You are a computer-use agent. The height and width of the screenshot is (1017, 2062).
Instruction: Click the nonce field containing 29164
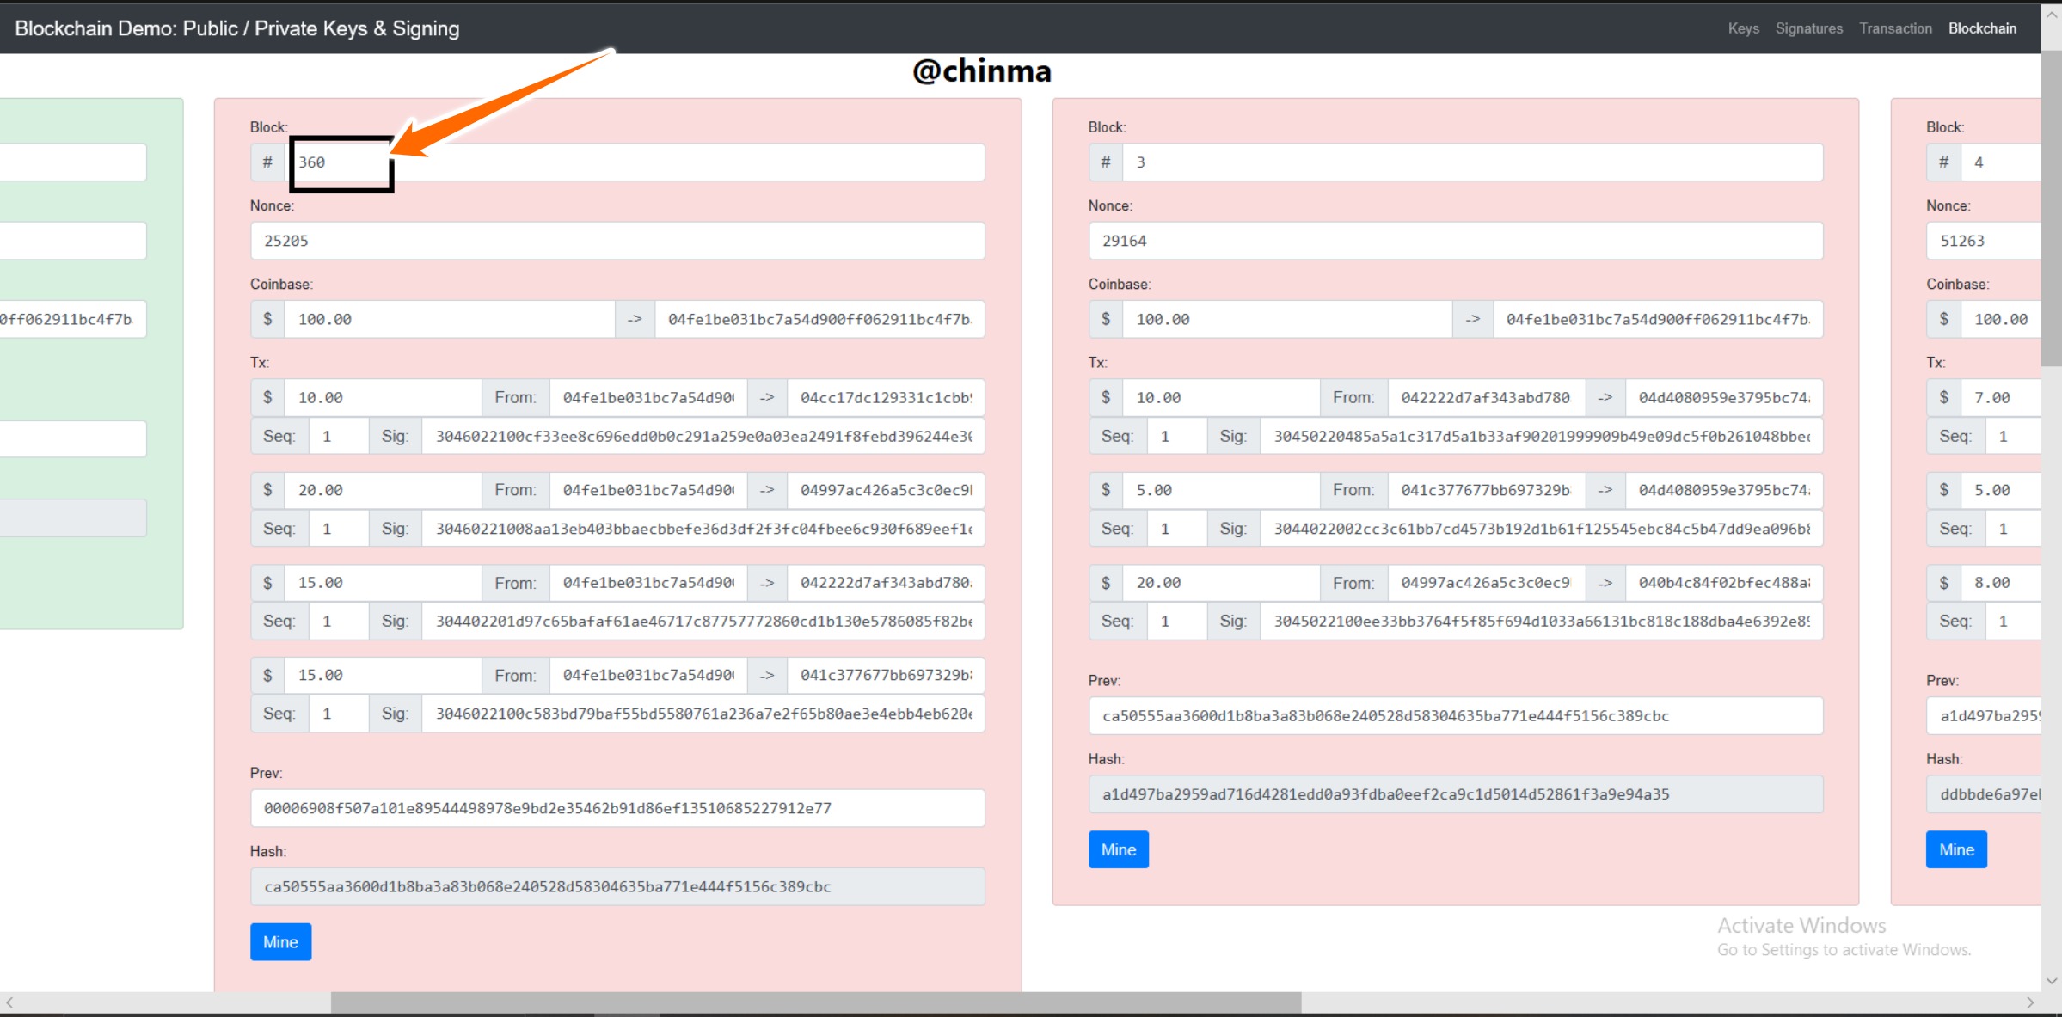pos(1455,241)
